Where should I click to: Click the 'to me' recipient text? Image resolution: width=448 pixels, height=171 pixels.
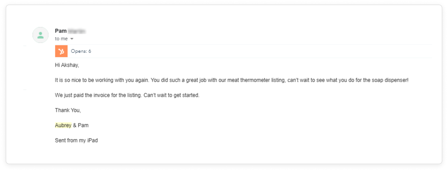click(61, 39)
